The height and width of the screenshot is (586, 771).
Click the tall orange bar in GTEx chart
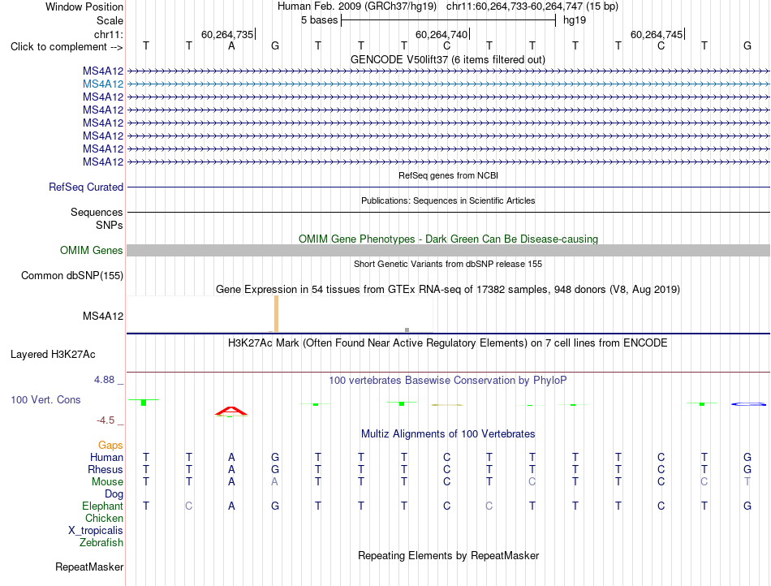276,313
